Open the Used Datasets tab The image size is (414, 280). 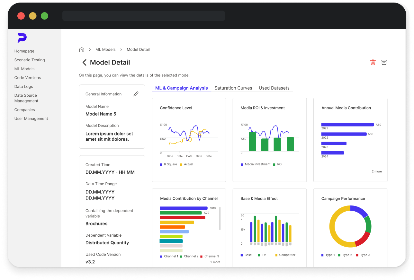(x=274, y=88)
